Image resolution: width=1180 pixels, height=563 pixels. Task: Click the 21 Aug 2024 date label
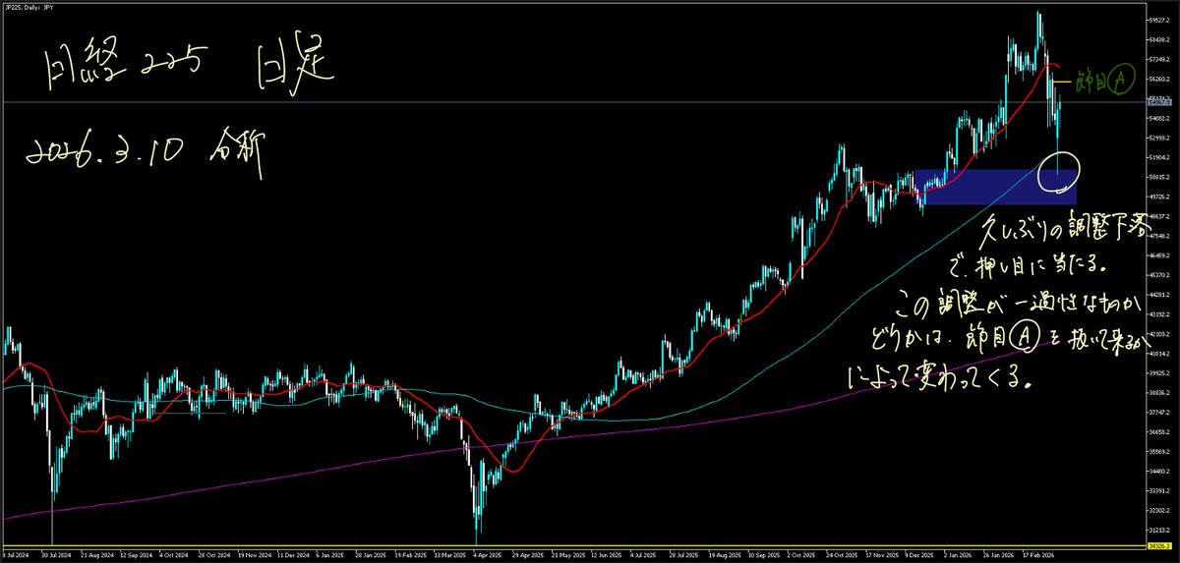[98, 556]
